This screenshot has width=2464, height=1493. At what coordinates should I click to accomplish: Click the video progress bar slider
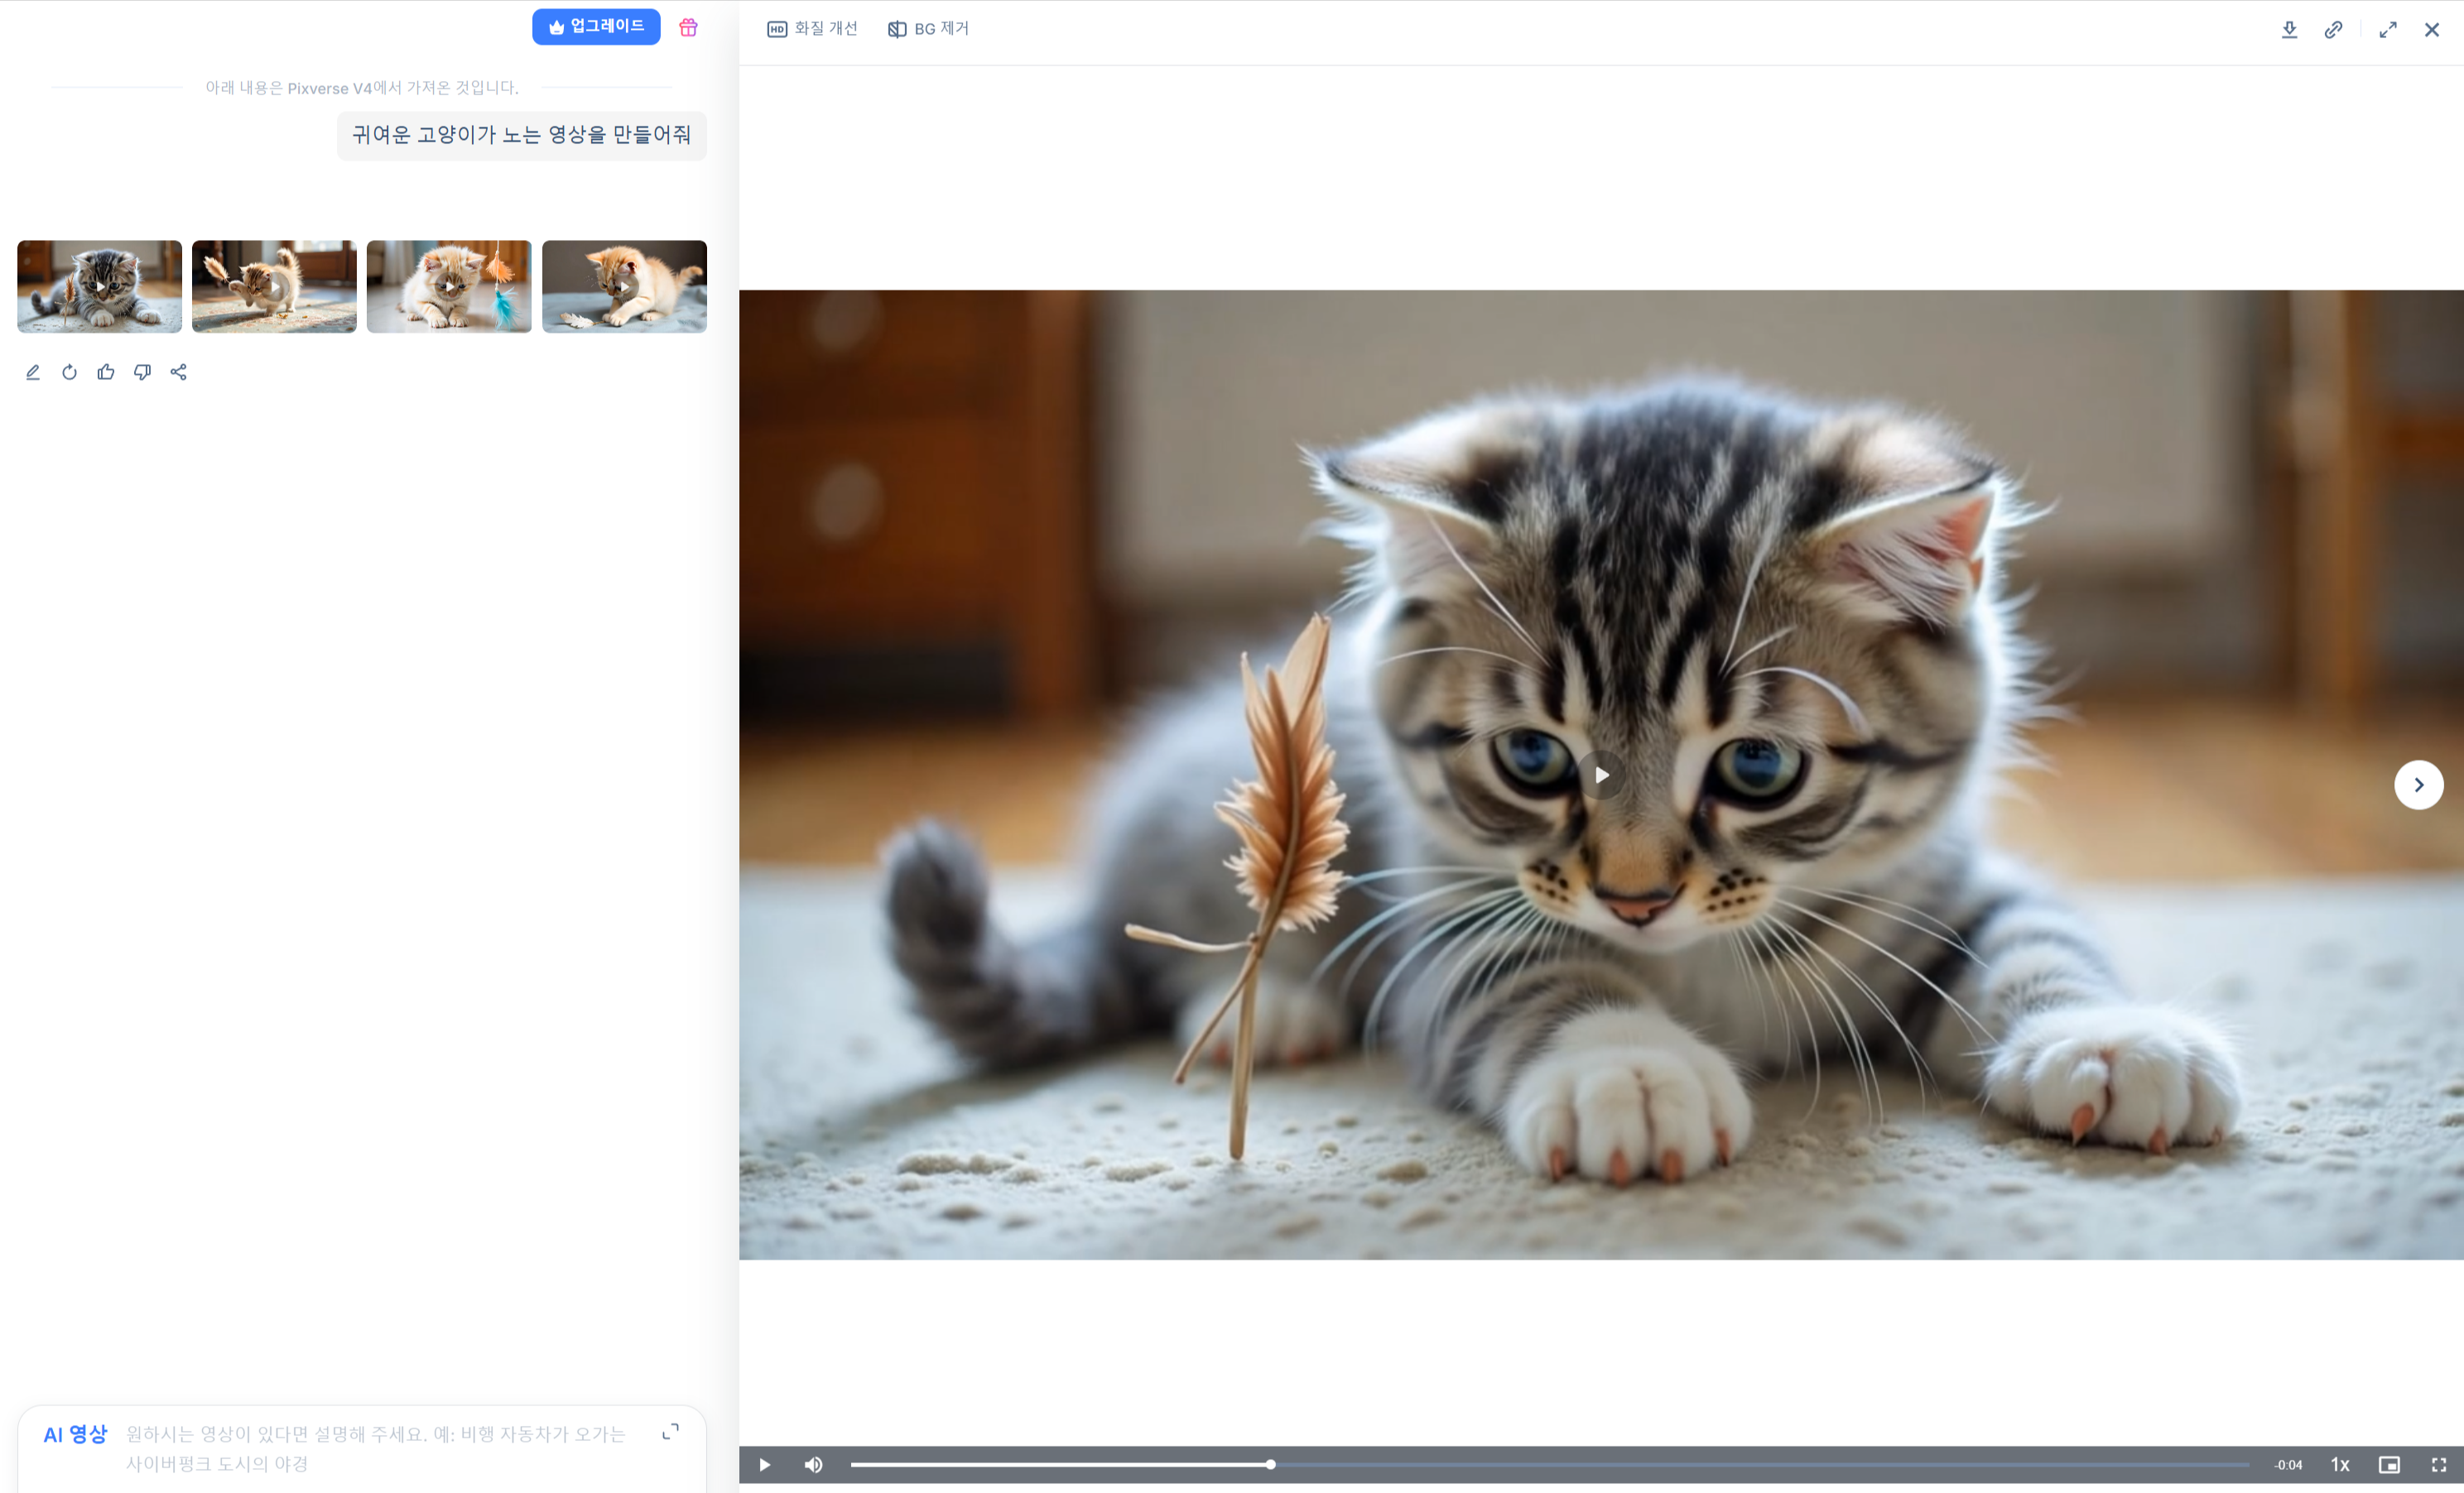[x=1270, y=1464]
